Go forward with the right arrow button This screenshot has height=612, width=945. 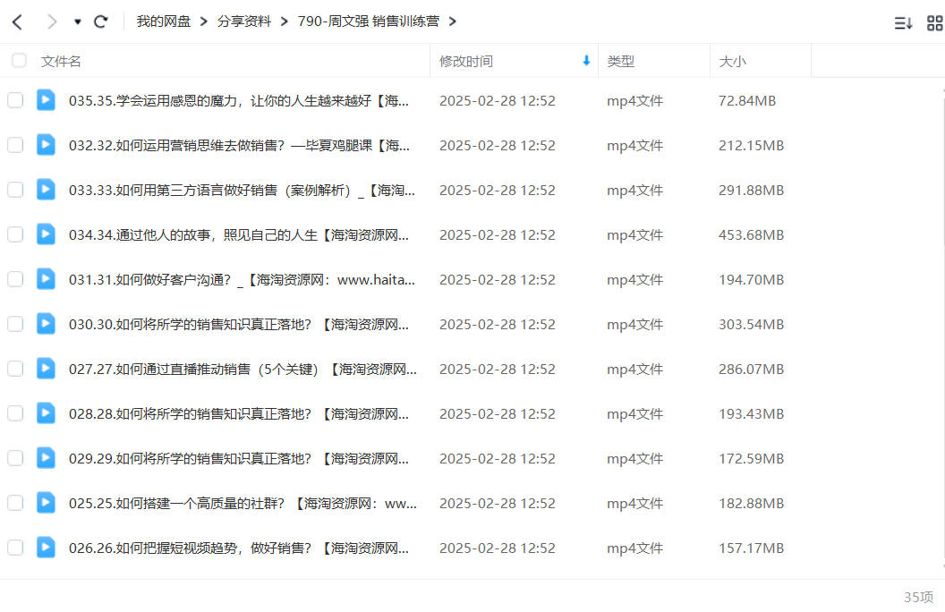[x=52, y=22]
